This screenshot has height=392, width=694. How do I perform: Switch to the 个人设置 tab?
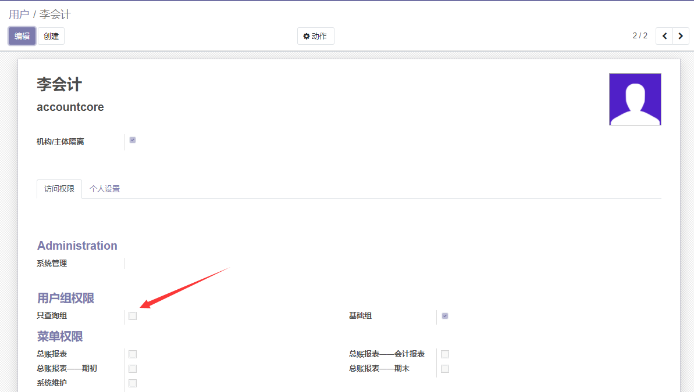point(105,189)
